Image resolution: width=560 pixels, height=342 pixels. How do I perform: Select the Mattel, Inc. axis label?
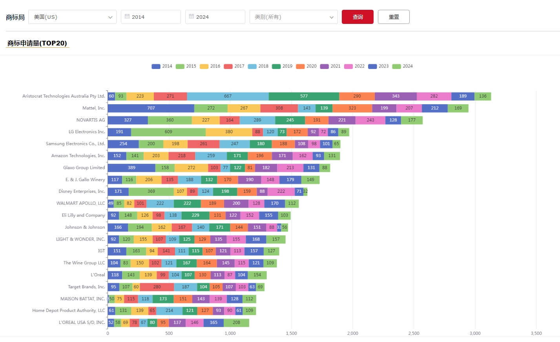[x=94, y=108]
